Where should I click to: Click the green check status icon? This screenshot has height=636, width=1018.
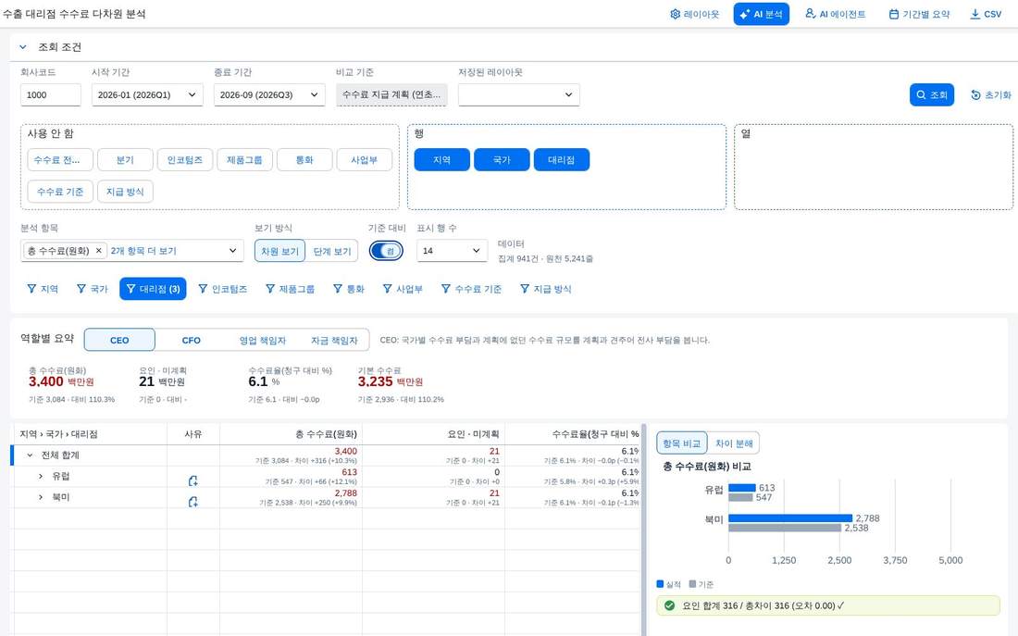click(x=669, y=605)
